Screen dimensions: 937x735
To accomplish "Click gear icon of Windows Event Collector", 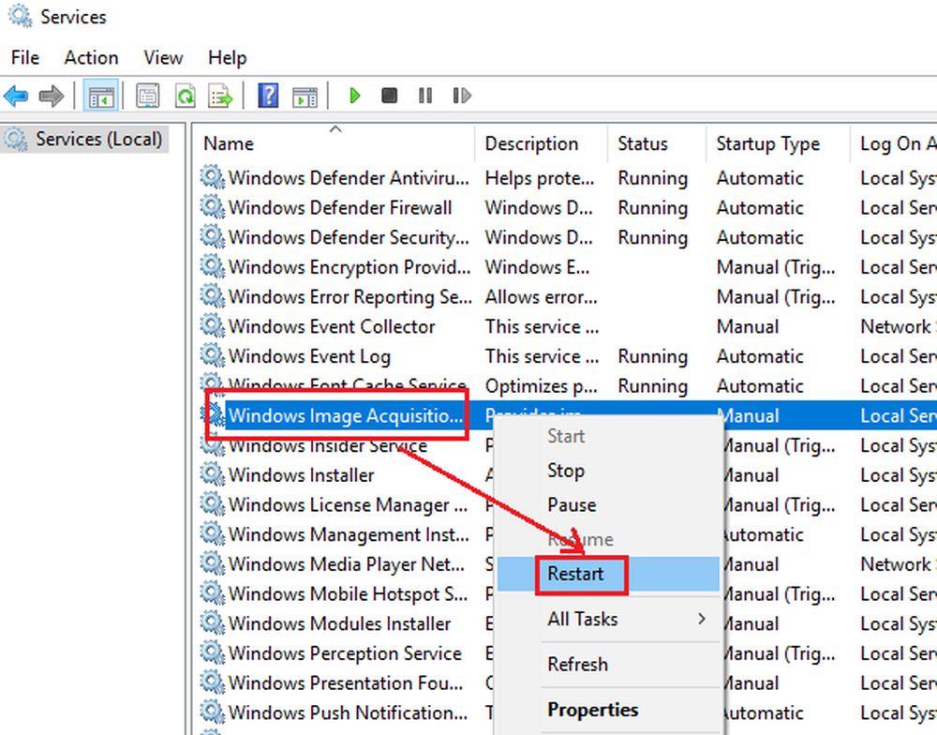I will point(212,326).
